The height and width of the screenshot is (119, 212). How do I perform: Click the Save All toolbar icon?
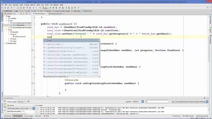tap(5, 8)
